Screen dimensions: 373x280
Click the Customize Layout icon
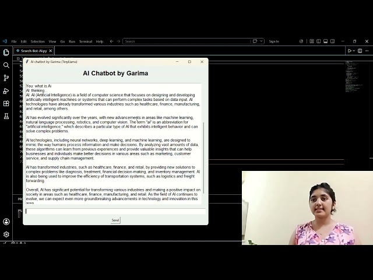(312, 41)
